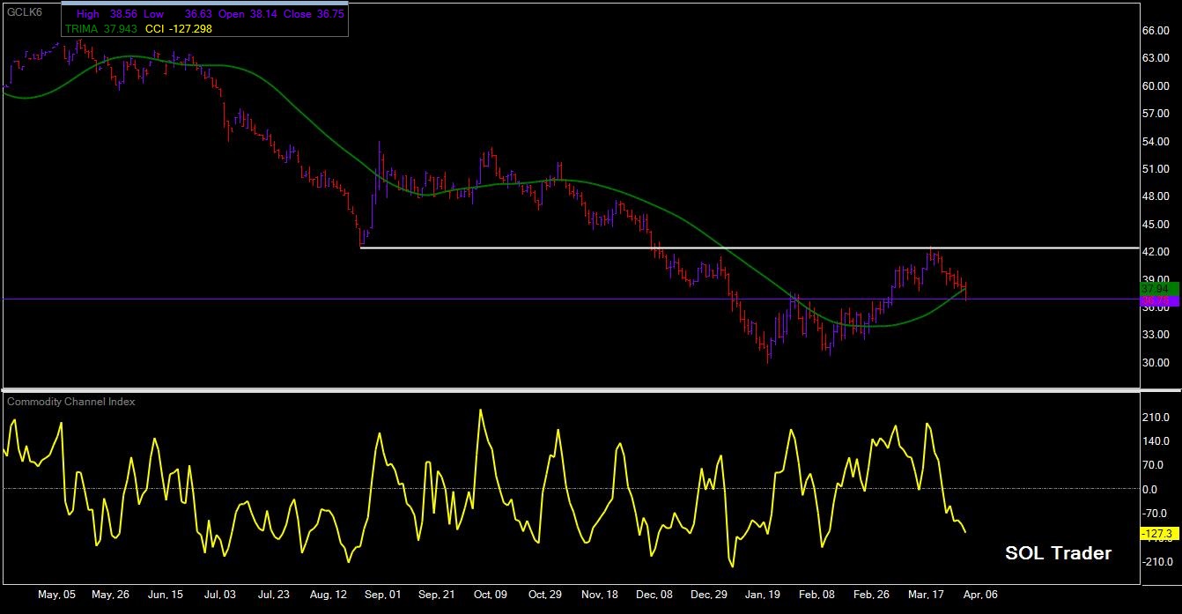The width and height of the screenshot is (1182, 614).
Task: Click the Feb, 26 date label
Action: click(872, 596)
